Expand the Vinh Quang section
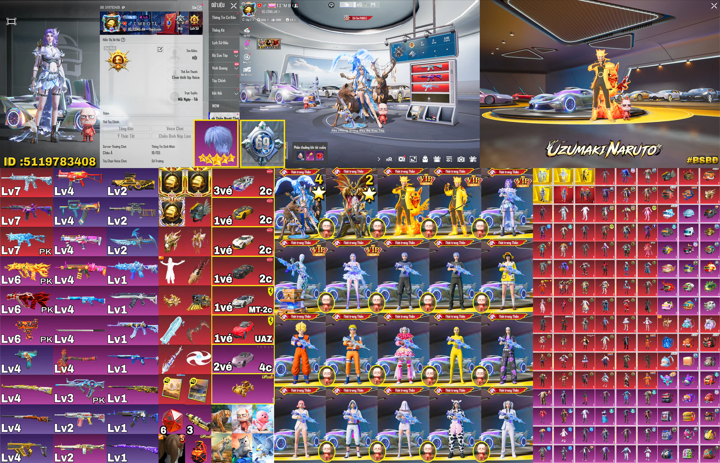 click(224, 68)
